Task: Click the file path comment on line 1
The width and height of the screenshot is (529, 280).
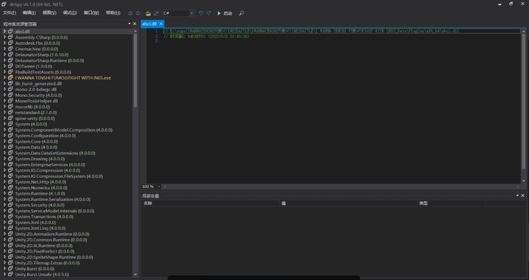Action: (x=311, y=31)
